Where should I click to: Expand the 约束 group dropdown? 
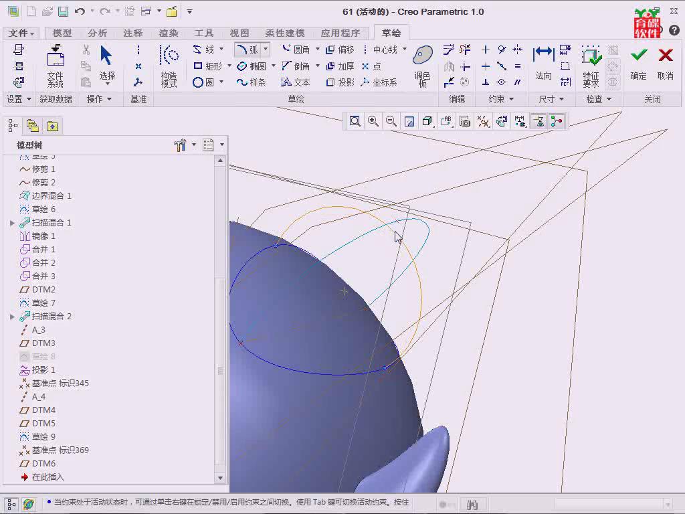501,99
